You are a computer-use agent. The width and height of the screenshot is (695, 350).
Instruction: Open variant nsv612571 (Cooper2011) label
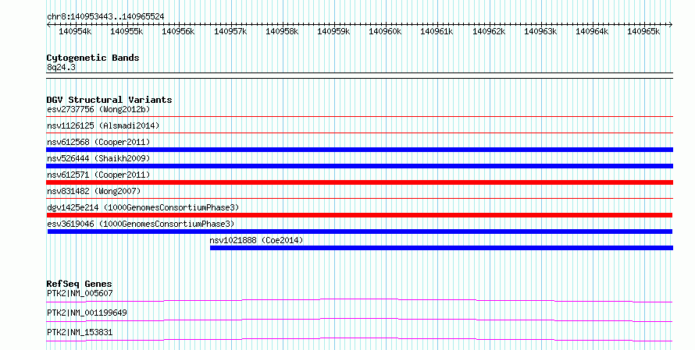point(98,175)
